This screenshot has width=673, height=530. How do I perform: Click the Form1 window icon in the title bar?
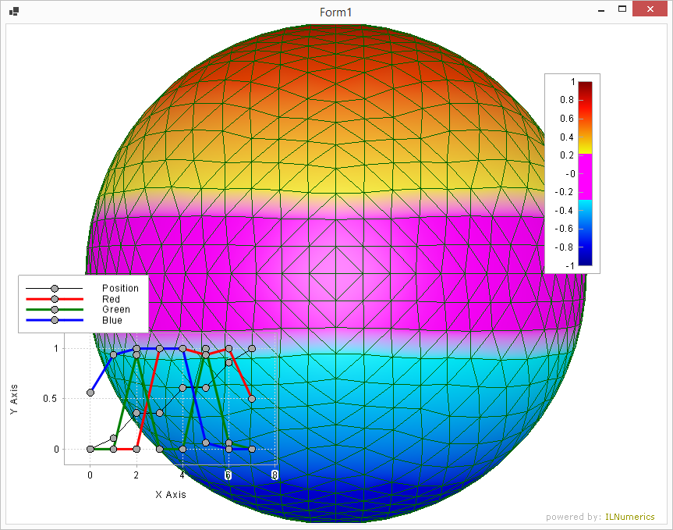(x=14, y=12)
